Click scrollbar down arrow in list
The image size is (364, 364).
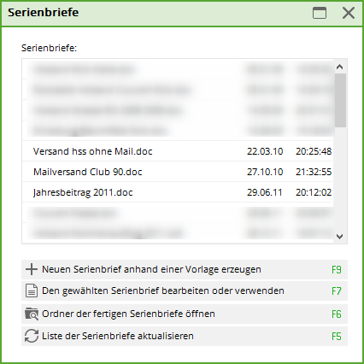339,237
